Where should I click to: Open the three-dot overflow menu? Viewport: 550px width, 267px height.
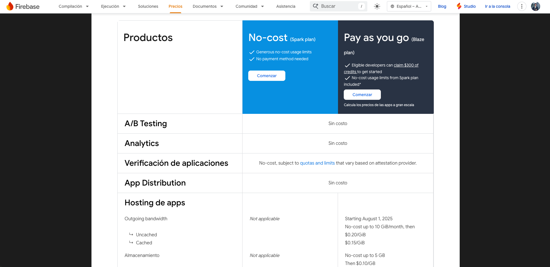522,6
